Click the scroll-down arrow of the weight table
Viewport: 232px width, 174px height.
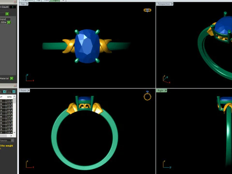[x=14, y=132]
